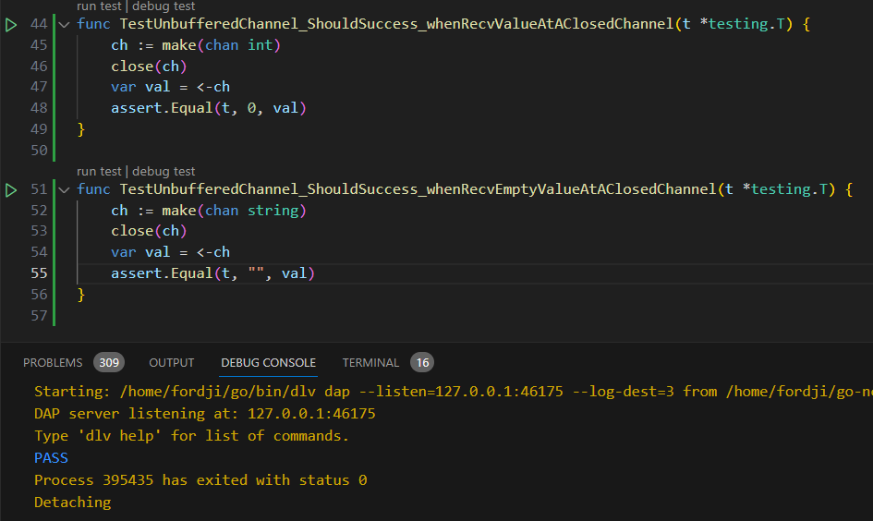
Task: Click line number 55 in the gutter
Action: click(38, 273)
